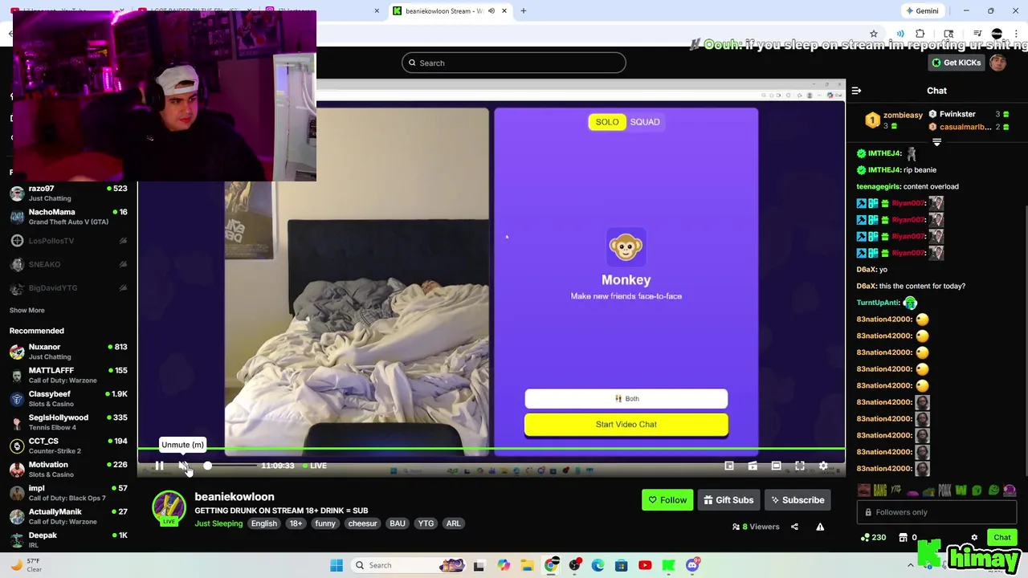This screenshot has height=578, width=1028.
Task: Open NachoMama channel in sidebar
Action: pyautogui.click(x=69, y=217)
